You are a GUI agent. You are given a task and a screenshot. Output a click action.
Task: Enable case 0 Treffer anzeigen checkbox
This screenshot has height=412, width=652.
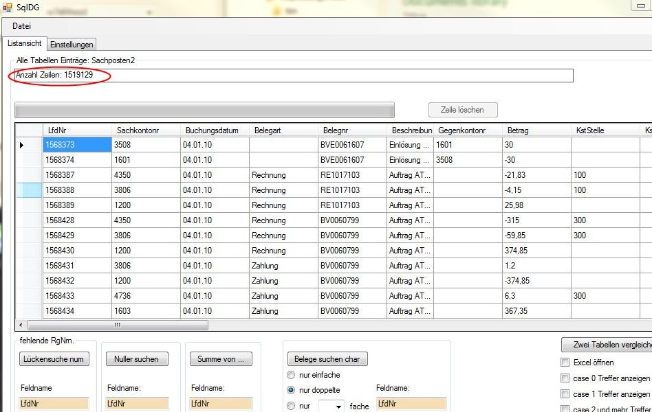point(565,378)
